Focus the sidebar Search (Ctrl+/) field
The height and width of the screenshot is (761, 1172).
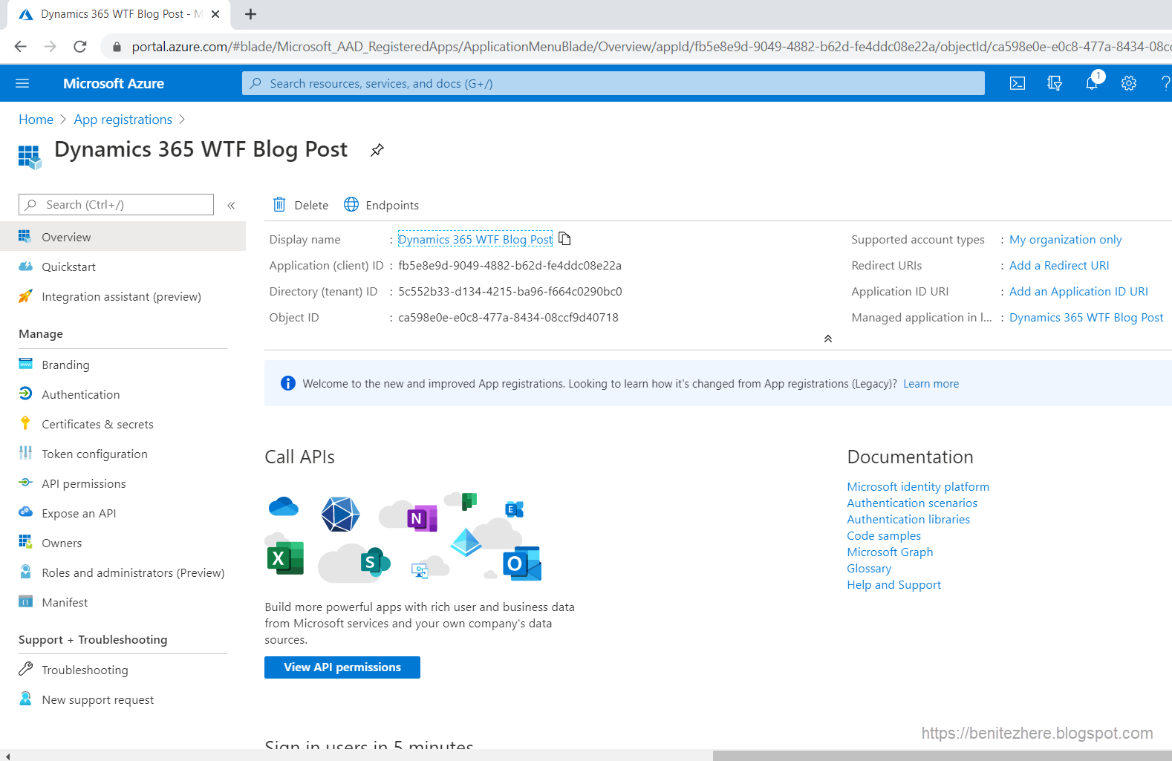click(116, 204)
